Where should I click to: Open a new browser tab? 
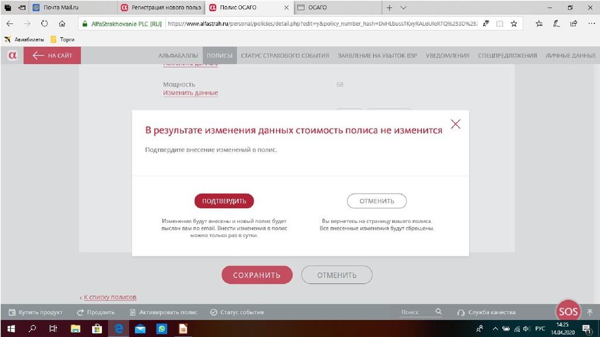389,7
